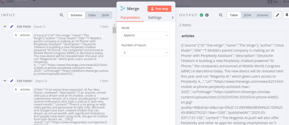This screenshot has height=125, width=289.
Task: Click the green output success checkmark
Action: pyautogui.click(x=201, y=15)
